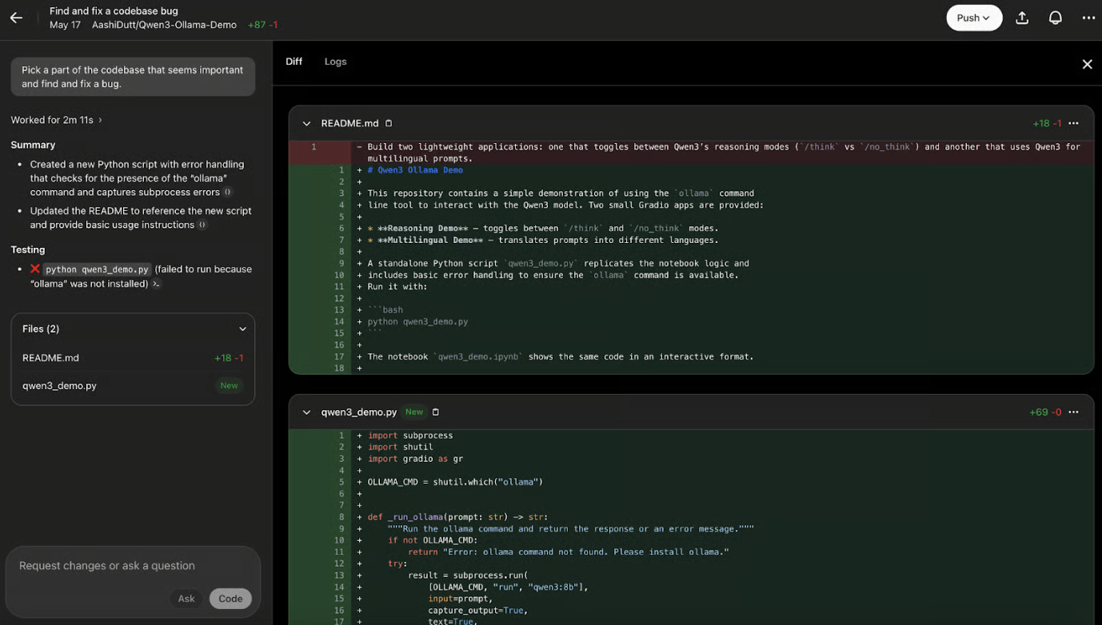The height and width of the screenshot is (625, 1102).
Task: Open notifications with the bell icon
Action: [1056, 18]
